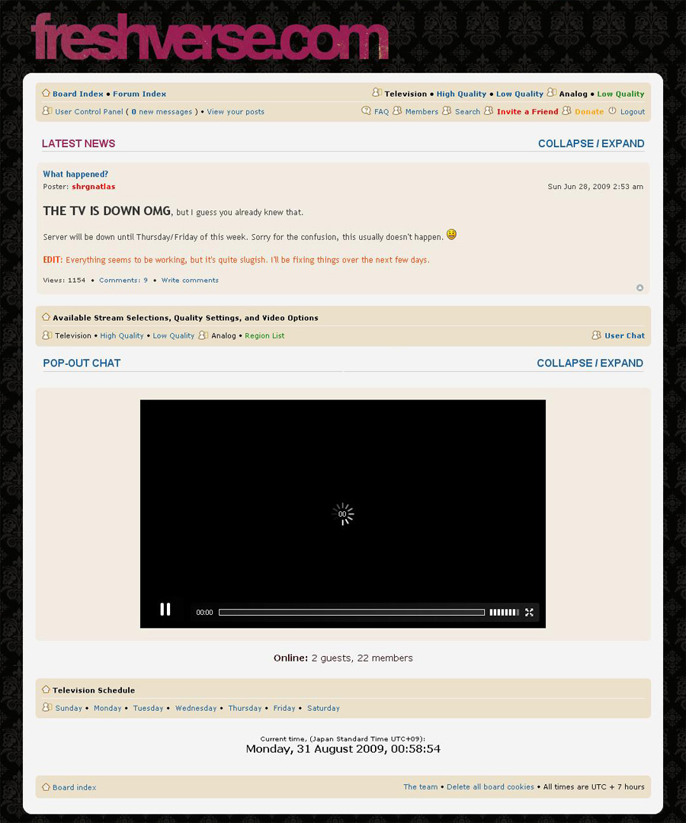Click the back-to-top arrow icon in news post
This screenshot has width=686, height=823.
640,287
